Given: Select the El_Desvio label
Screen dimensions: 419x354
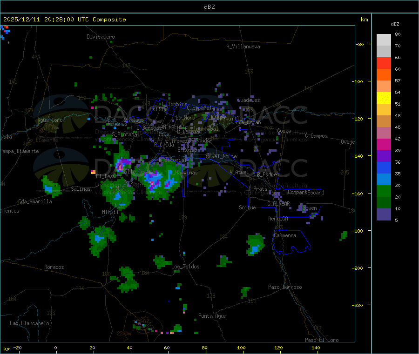Looking at the screenshot, I should (108, 176).
